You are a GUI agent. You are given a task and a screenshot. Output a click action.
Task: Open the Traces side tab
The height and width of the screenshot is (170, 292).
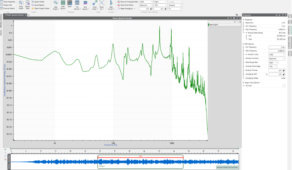[x=289, y=53]
